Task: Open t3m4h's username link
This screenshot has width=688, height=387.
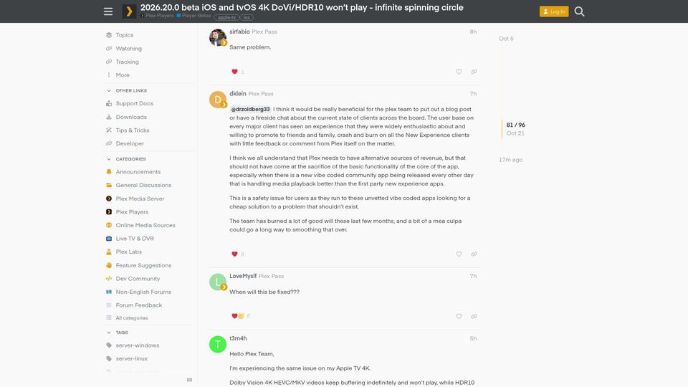Action: pos(238,338)
